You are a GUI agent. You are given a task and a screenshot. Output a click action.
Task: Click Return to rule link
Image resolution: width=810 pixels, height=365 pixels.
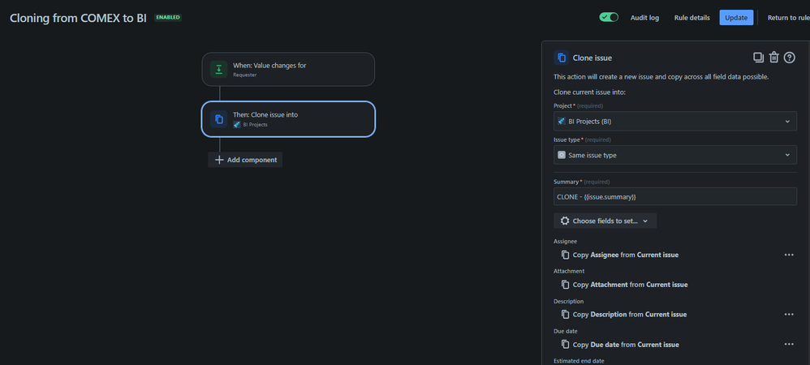(788, 18)
